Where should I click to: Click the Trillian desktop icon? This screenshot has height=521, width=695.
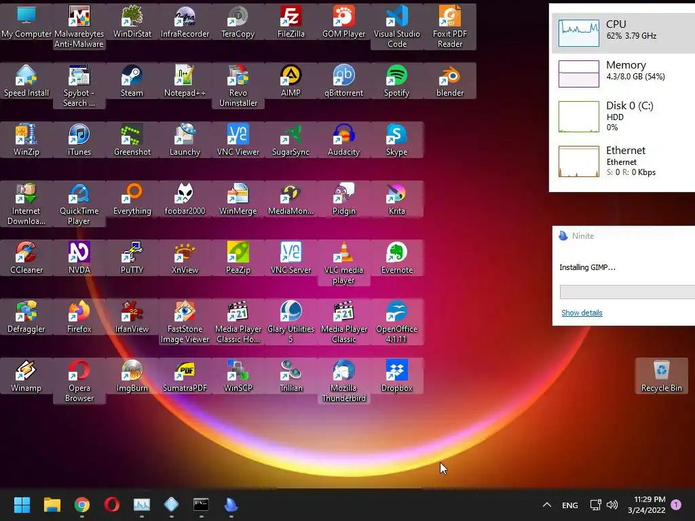click(290, 375)
